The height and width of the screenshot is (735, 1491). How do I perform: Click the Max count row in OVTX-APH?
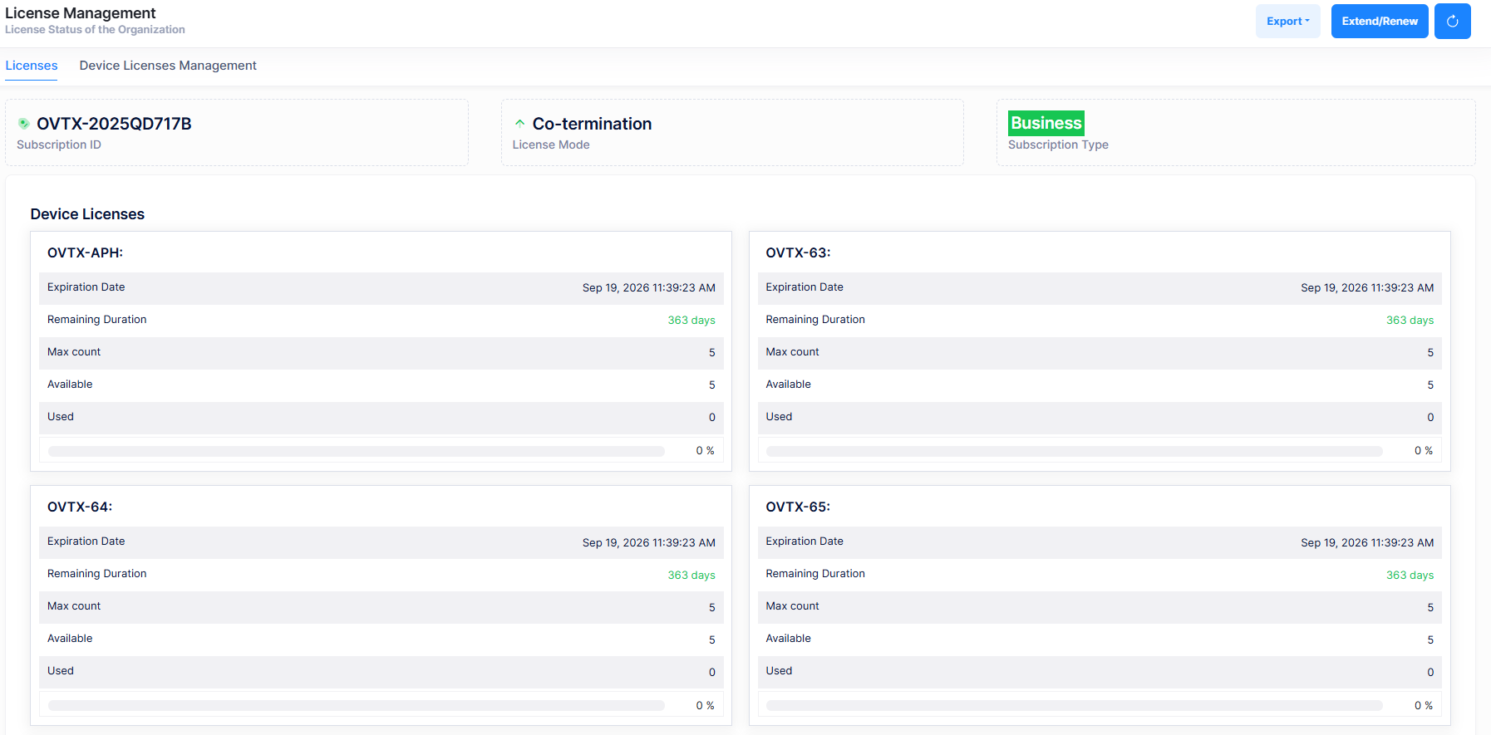click(381, 352)
